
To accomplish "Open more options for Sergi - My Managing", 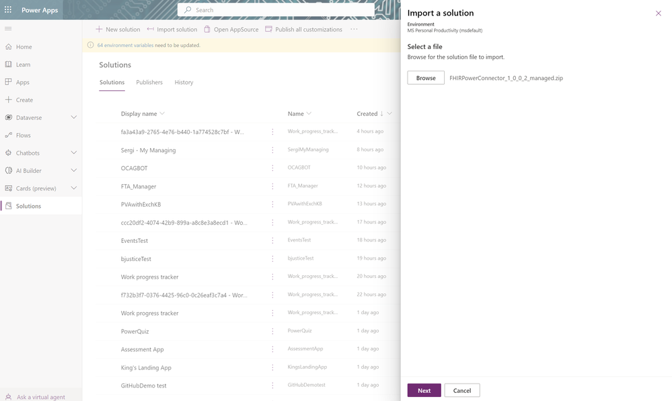I will 272,149.
